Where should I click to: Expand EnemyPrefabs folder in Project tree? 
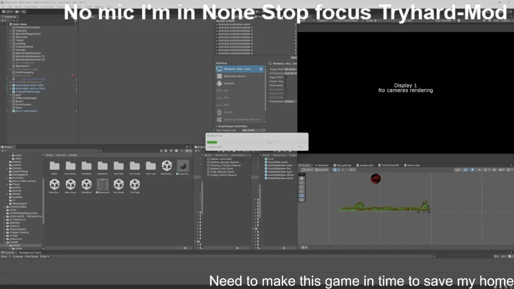(4, 207)
